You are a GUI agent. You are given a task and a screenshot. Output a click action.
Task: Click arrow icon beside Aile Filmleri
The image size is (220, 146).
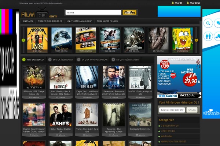(x=159, y=137)
